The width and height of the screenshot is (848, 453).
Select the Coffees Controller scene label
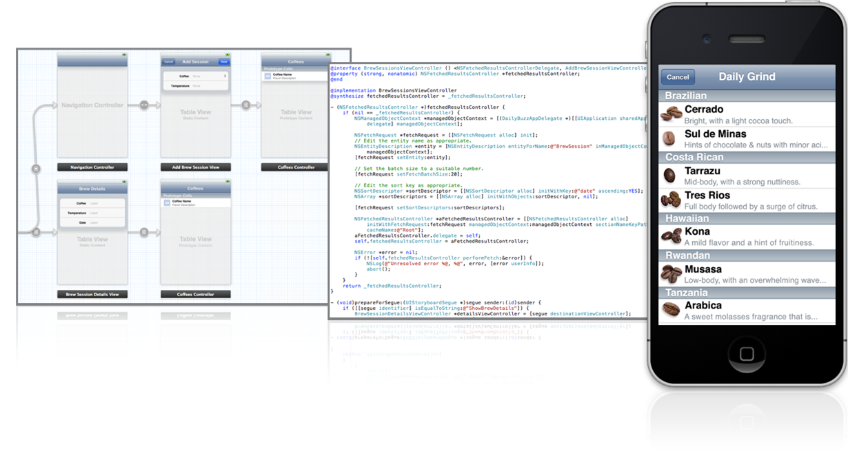[x=296, y=167]
